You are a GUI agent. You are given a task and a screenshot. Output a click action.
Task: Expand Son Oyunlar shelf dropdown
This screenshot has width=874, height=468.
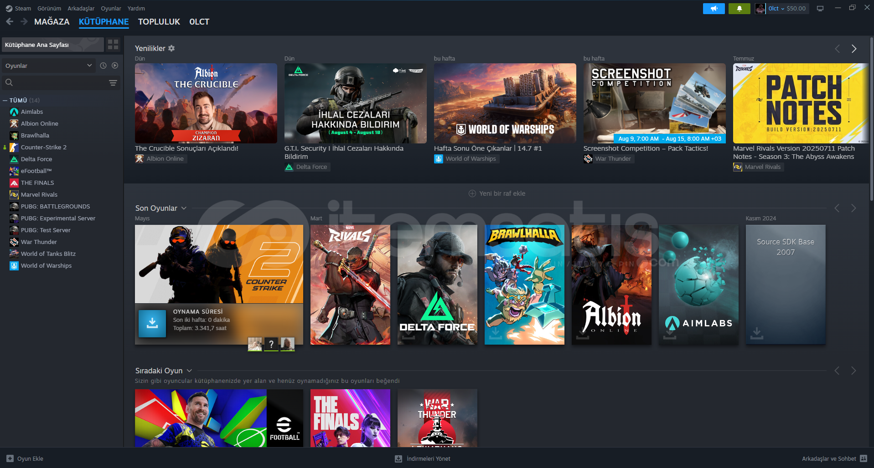[184, 208]
